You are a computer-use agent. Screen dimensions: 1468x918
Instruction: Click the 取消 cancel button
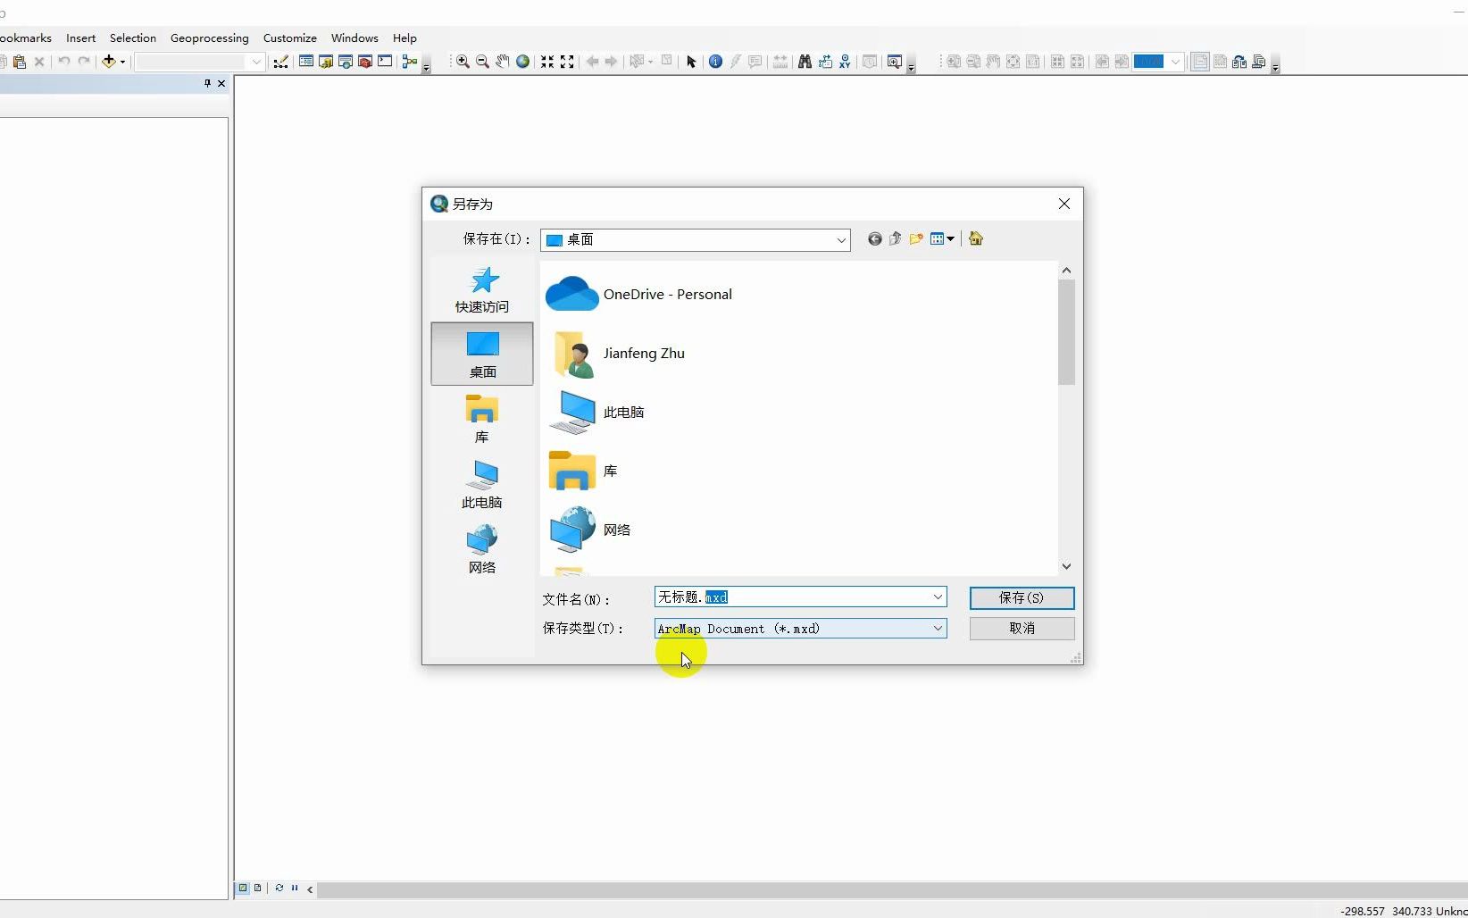[x=1022, y=629]
